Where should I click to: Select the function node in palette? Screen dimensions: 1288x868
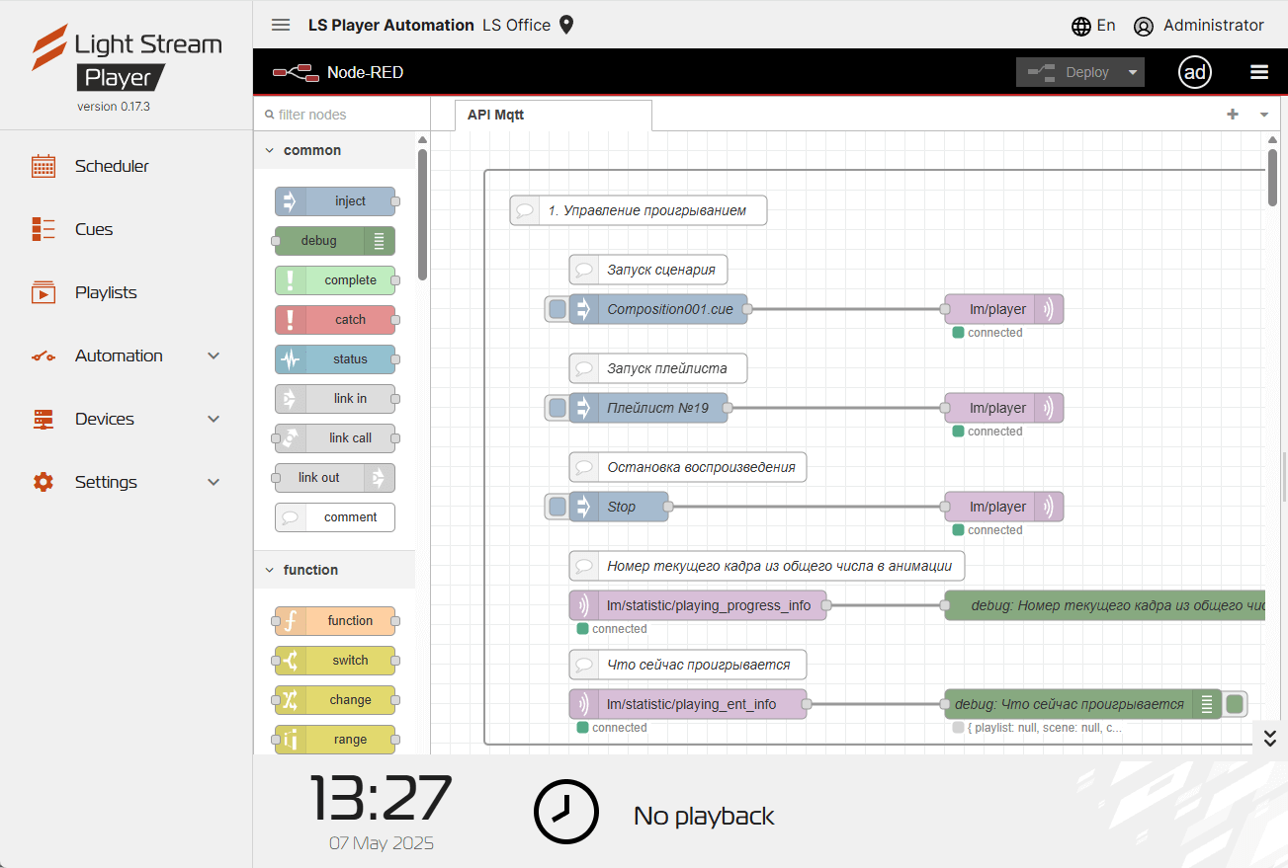pyautogui.click(x=335, y=621)
